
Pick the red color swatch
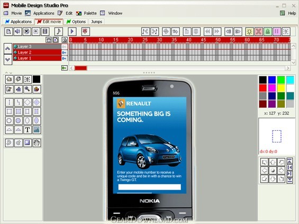(x=263, y=88)
